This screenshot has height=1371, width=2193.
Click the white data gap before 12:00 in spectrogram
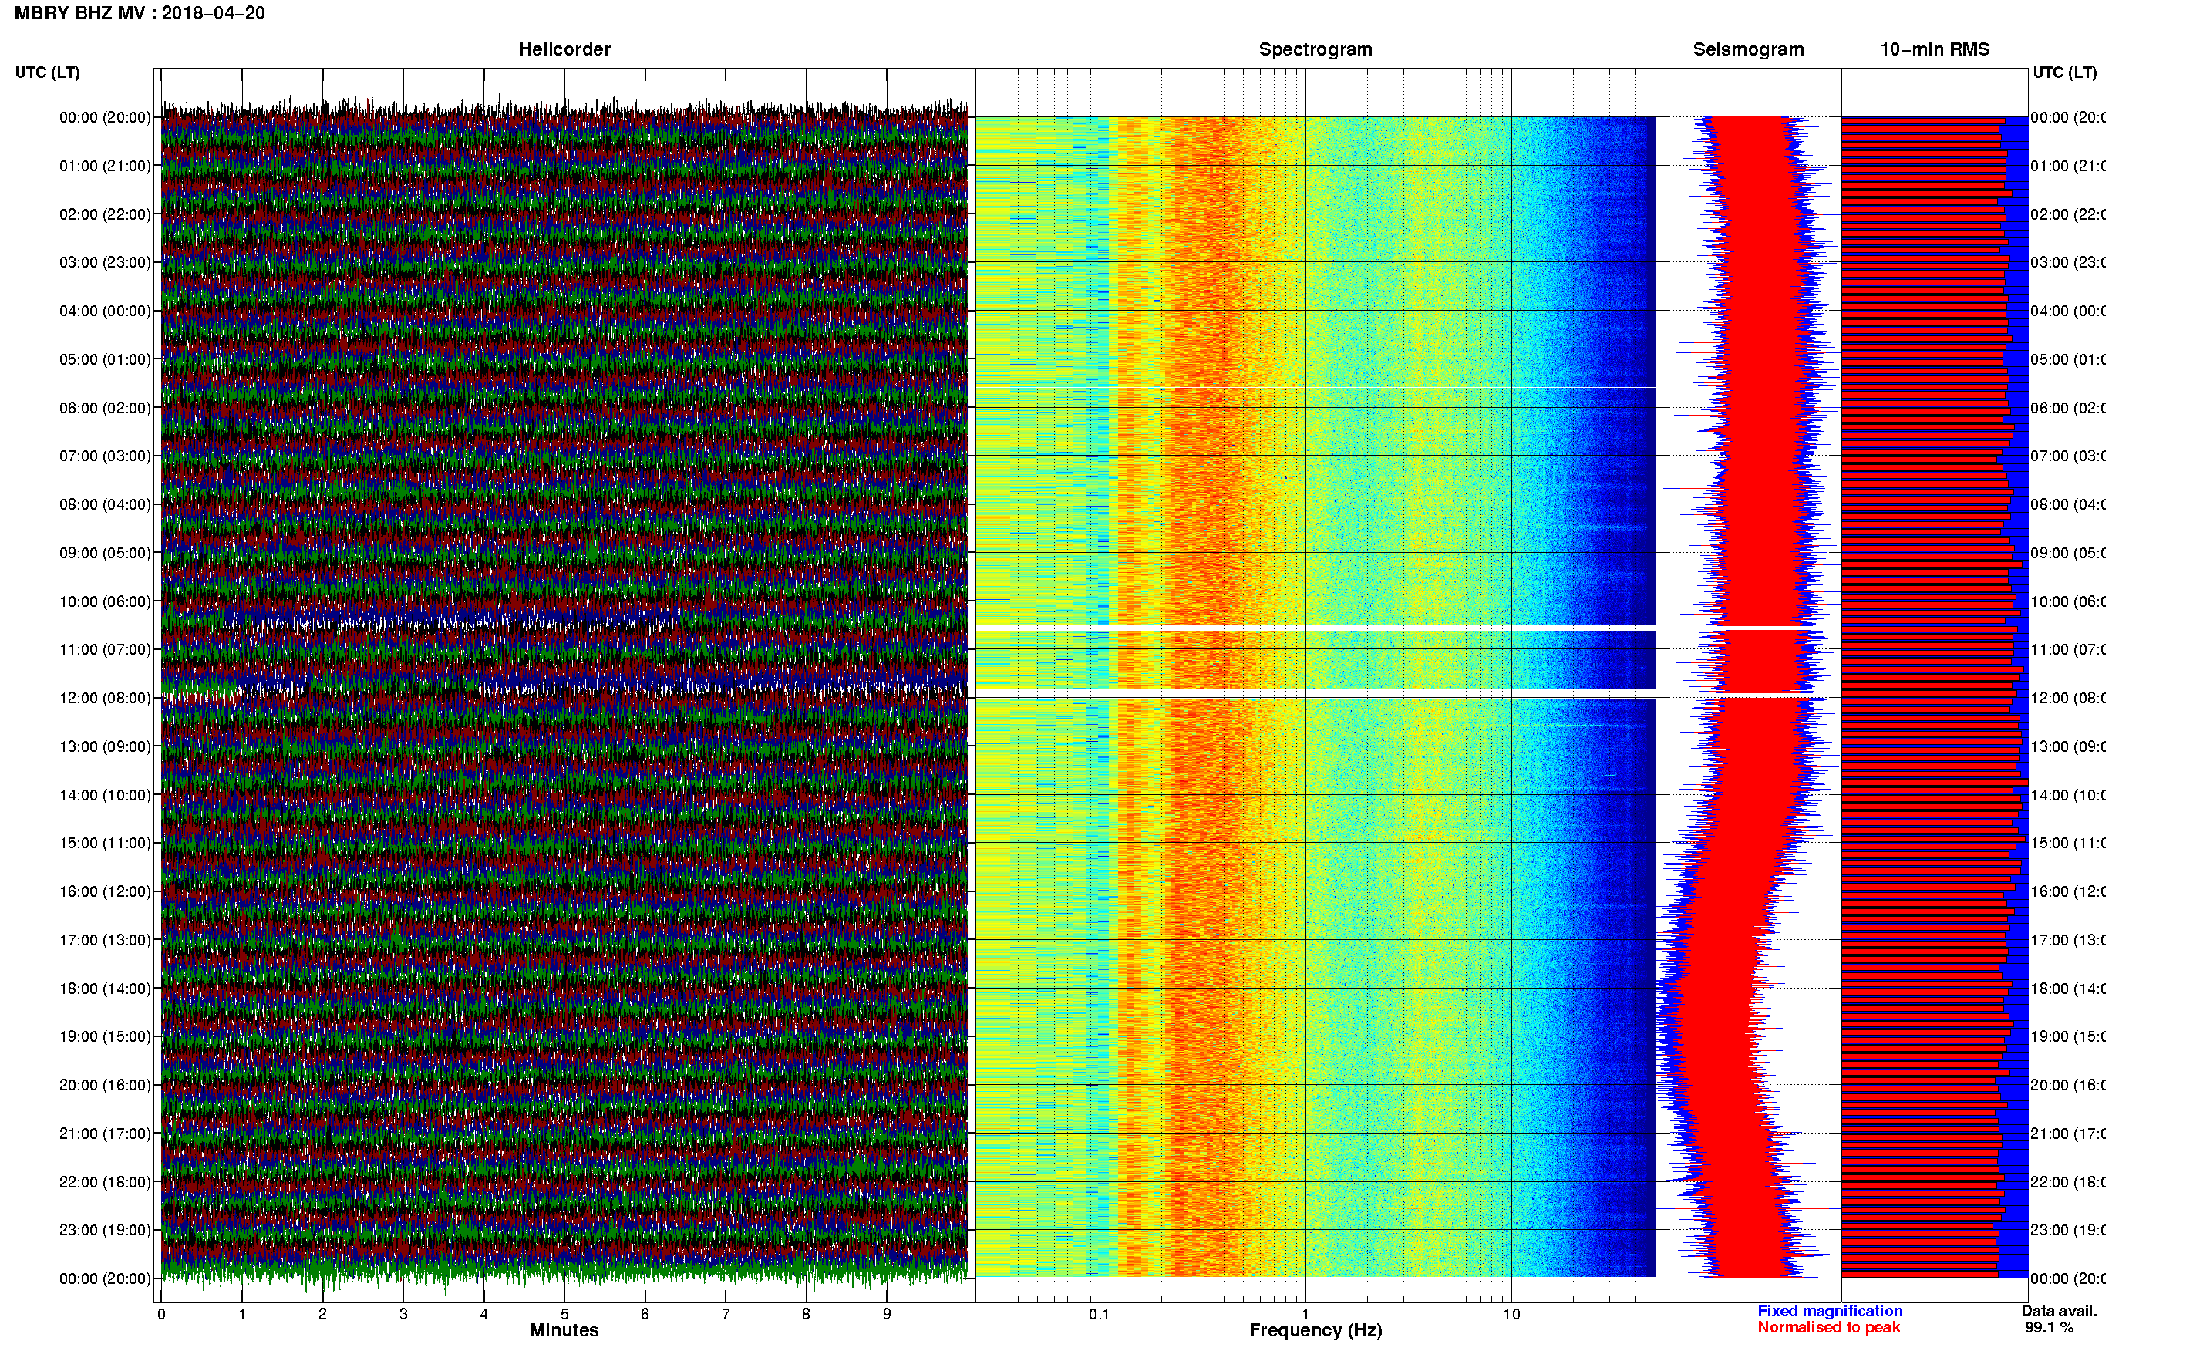1315,694
